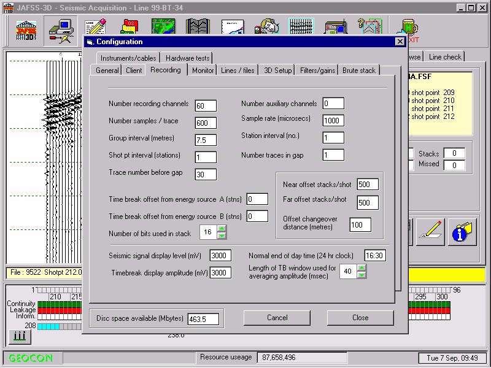Screen dimensions: 491x368
Task: Edit Near offset stacks/shot field
Action: [x=368, y=185]
